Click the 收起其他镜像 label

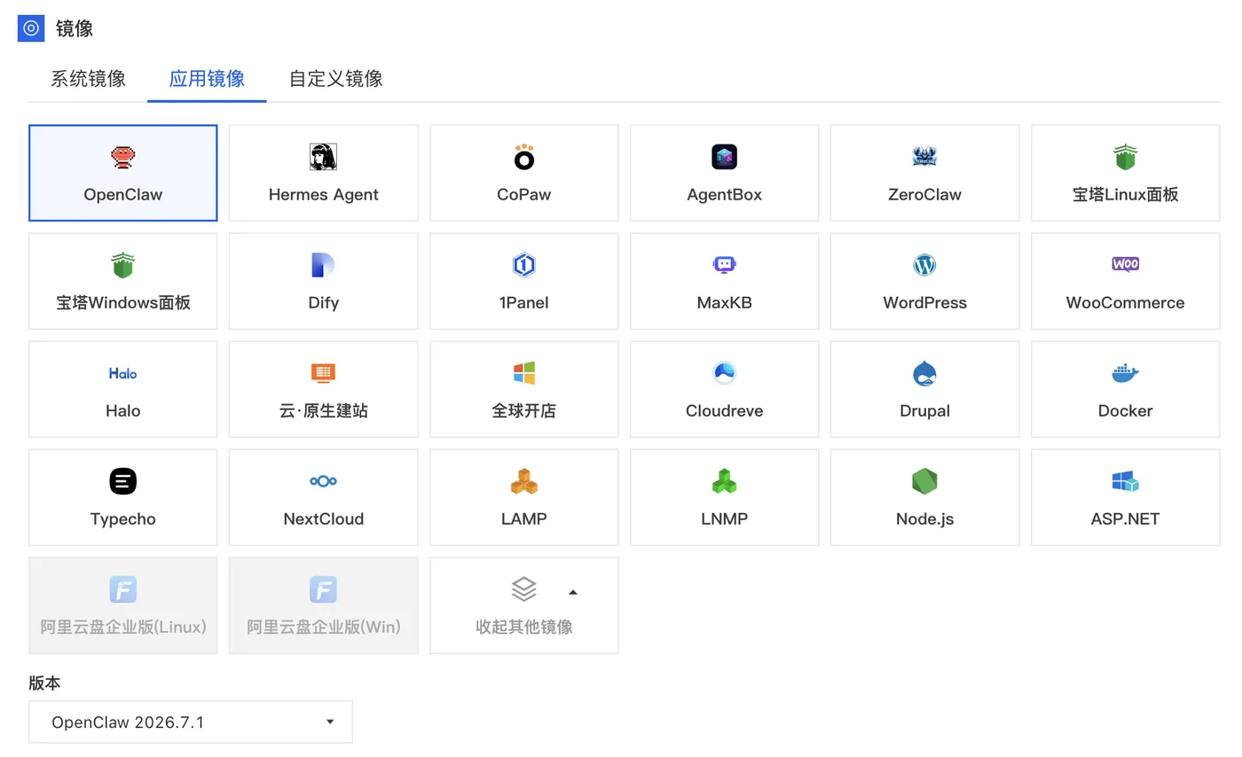point(524,627)
